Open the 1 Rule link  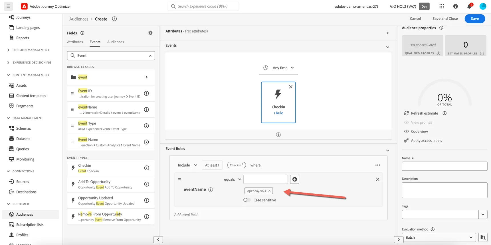pyautogui.click(x=278, y=113)
